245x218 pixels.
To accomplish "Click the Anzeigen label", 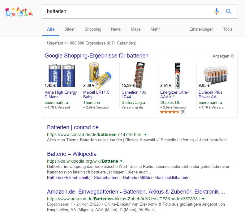I will 221,56.
